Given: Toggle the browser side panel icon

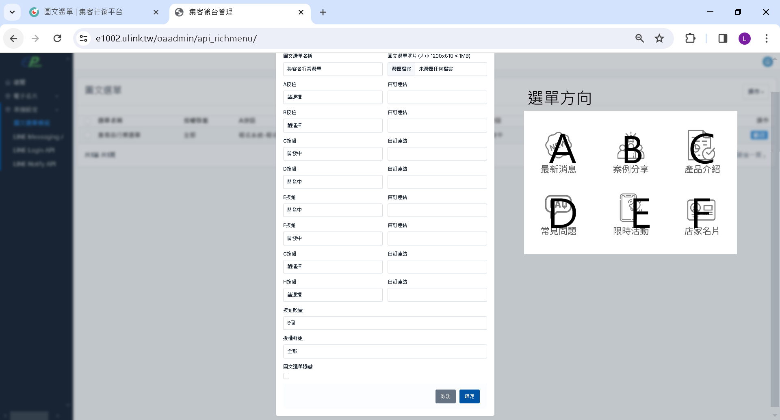Looking at the screenshot, I should 723,39.
